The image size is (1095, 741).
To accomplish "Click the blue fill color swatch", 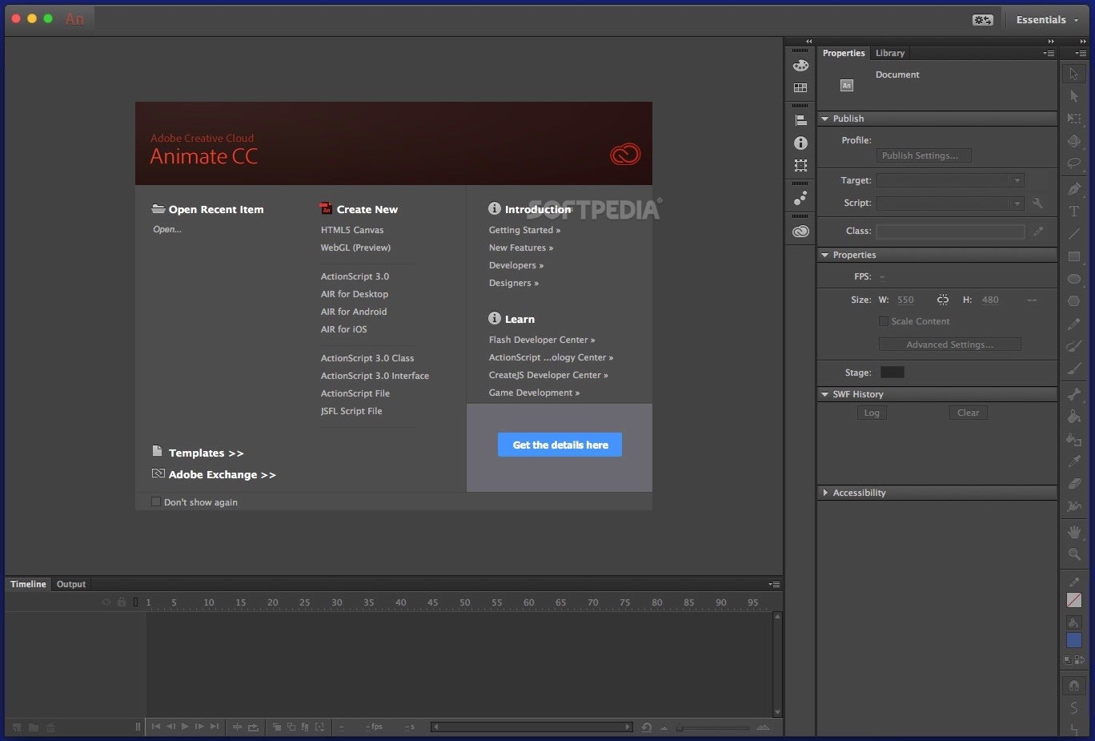I will click(x=1074, y=640).
